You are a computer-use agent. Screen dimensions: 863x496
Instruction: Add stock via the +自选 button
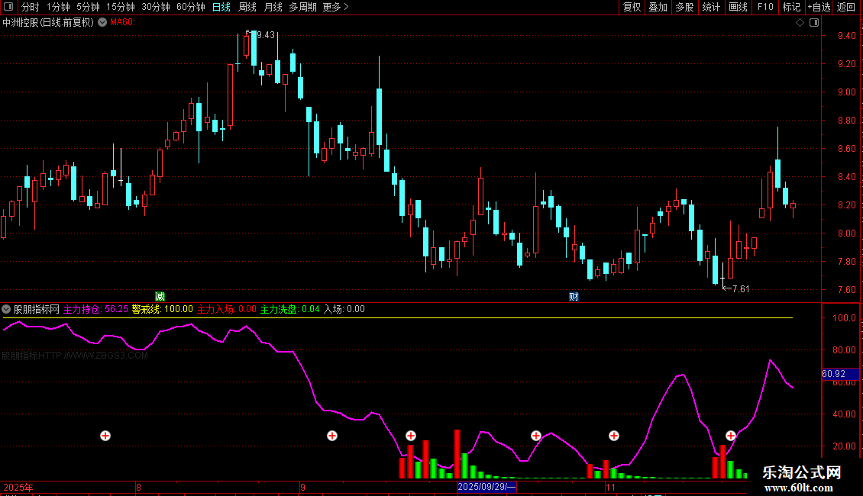[819, 7]
